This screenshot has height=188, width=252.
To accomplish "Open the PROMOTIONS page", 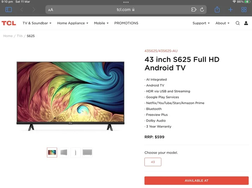I will (126, 23).
